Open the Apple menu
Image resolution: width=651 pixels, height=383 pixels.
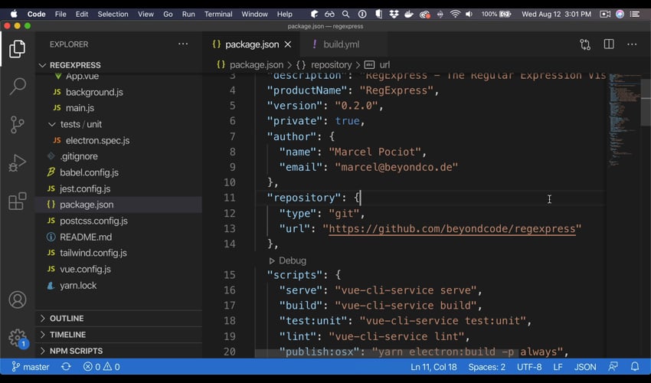[14, 14]
